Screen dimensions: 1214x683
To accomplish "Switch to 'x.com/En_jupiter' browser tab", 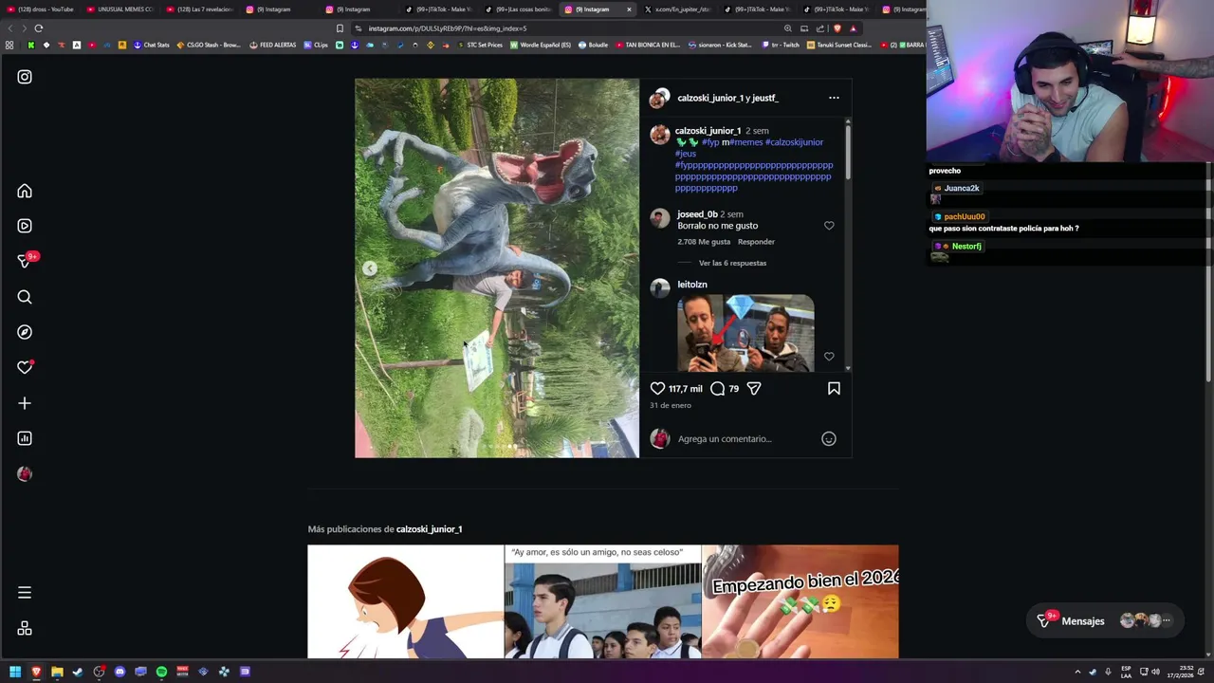I will 677,9.
